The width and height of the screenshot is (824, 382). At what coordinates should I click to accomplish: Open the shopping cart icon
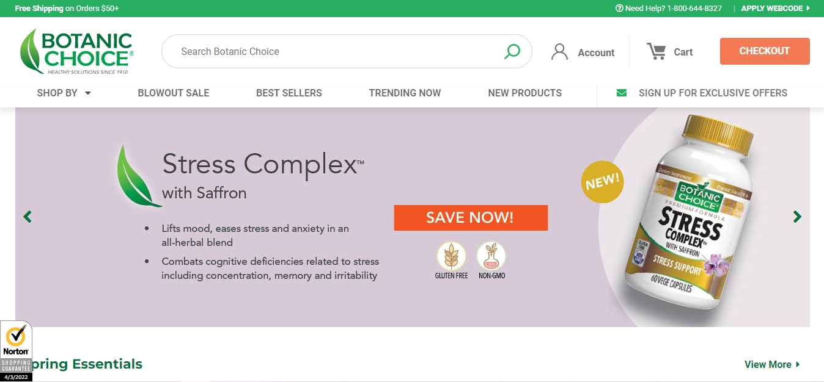[657, 51]
